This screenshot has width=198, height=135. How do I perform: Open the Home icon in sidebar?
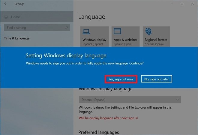6,17
